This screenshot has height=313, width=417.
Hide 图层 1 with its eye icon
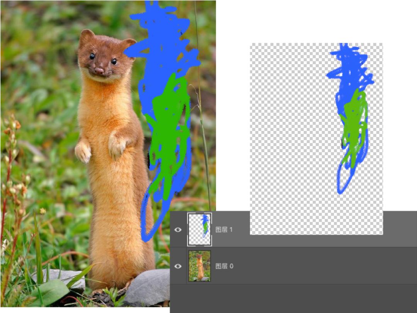click(178, 230)
